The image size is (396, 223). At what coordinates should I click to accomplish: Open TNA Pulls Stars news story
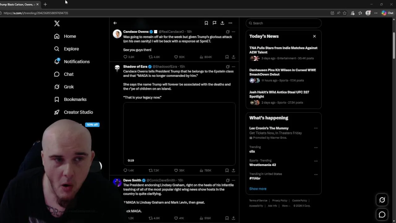[283, 53]
